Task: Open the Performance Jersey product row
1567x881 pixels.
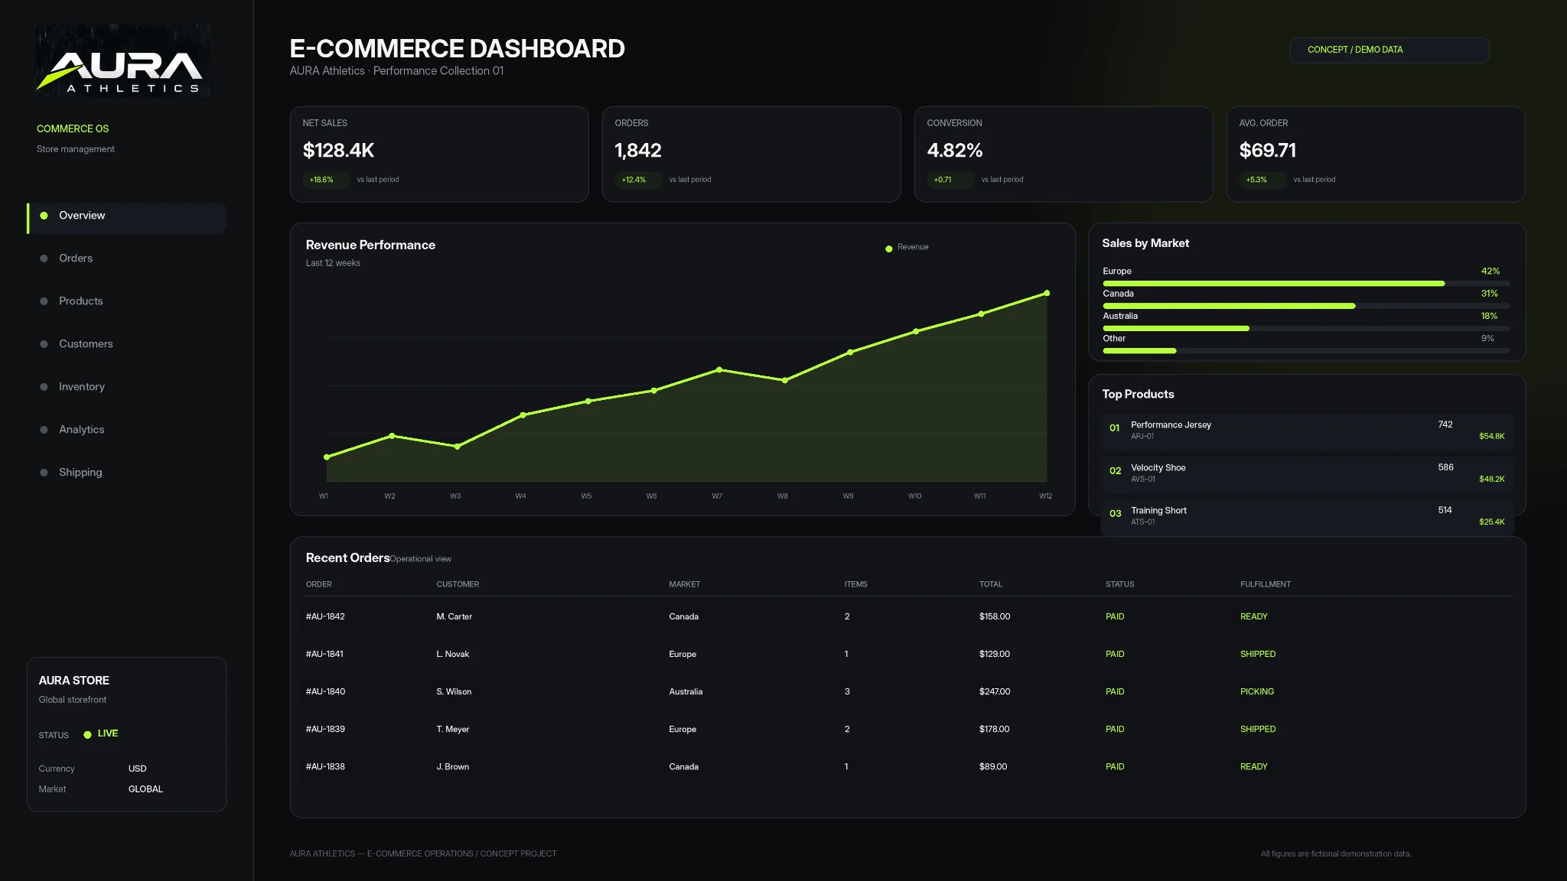Action: coord(1307,431)
